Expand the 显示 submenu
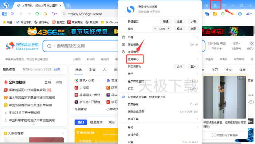The height and width of the screenshot is (144, 255). [160, 74]
